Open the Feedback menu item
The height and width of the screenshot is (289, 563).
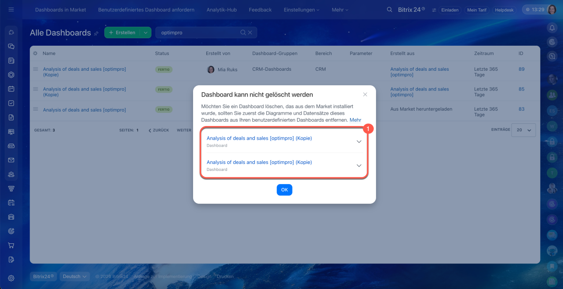coord(260,10)
